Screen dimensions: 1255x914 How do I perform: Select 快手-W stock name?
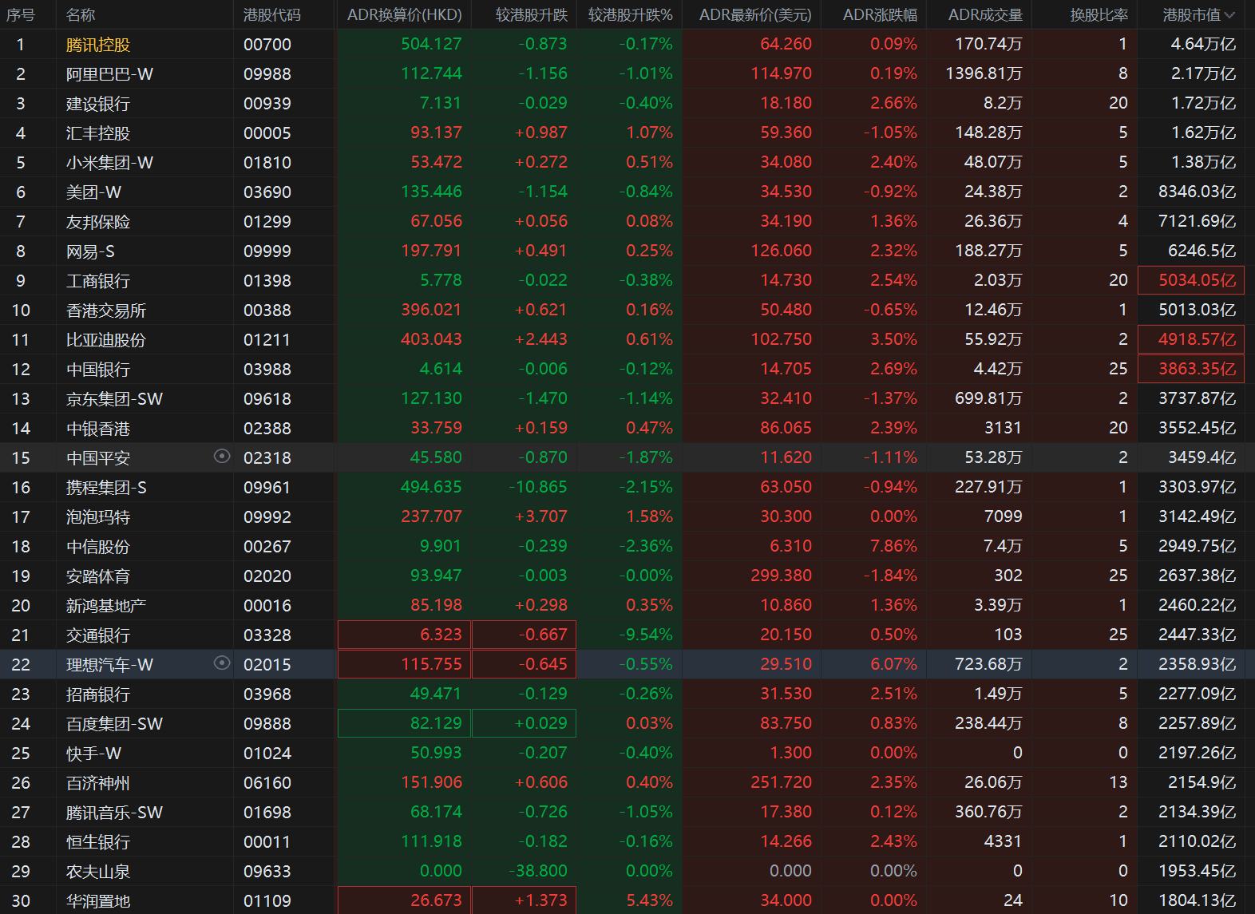(93, 754)
